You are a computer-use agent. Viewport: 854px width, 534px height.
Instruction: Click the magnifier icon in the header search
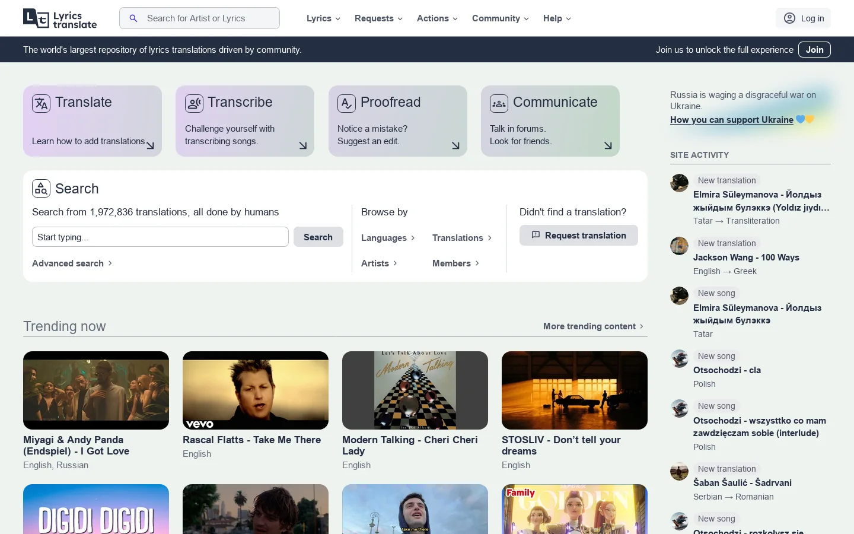pos(133,18)
